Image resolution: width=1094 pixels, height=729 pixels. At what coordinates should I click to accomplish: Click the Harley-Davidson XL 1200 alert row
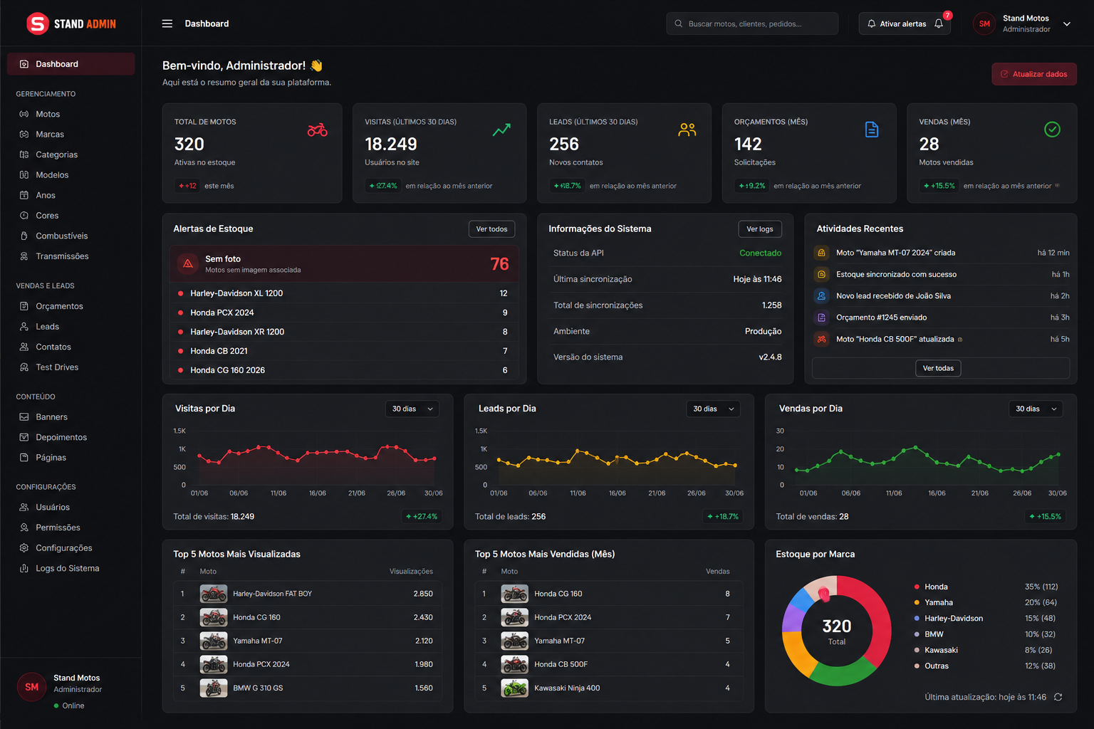pos(344,293)
